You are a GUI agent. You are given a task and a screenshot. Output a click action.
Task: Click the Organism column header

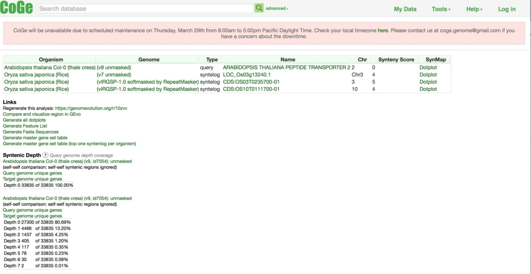[x=51, y=59]
